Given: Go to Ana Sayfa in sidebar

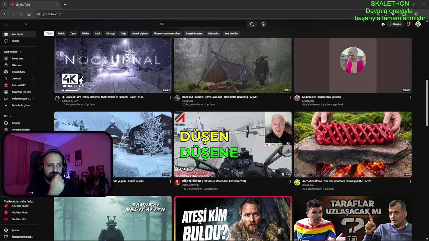Looking at the screenshot, I should coord(19,34).
